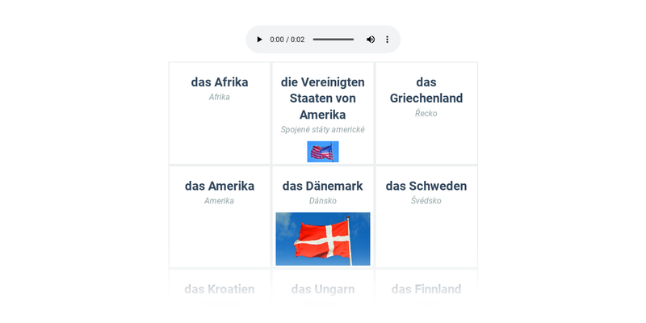Play the audio clip
The height and width of the screenshot is (323, 646).
pos(259,40)
